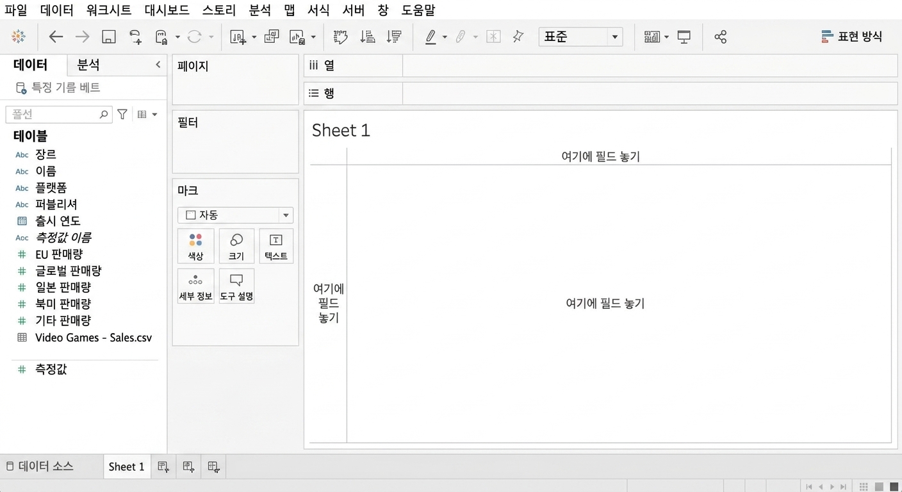Screen dimensions: 902x492
Task: Click the sort ascending icon
Action: click(x=368, y=37)
